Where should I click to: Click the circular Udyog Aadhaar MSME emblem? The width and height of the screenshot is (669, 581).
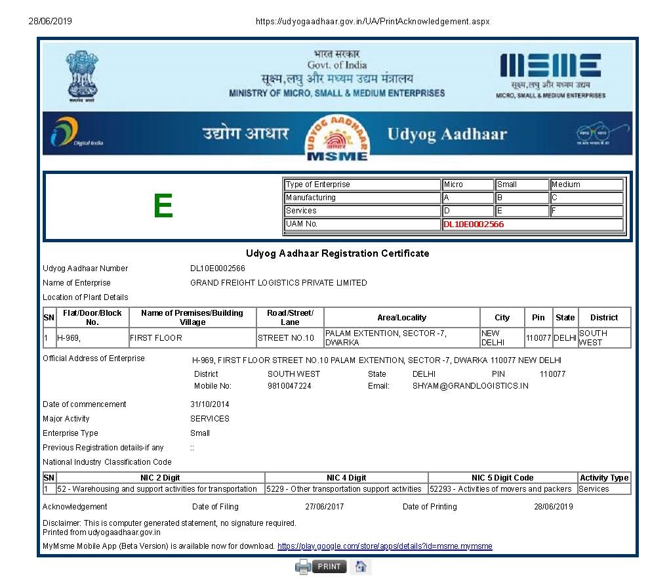click(337, 137)
